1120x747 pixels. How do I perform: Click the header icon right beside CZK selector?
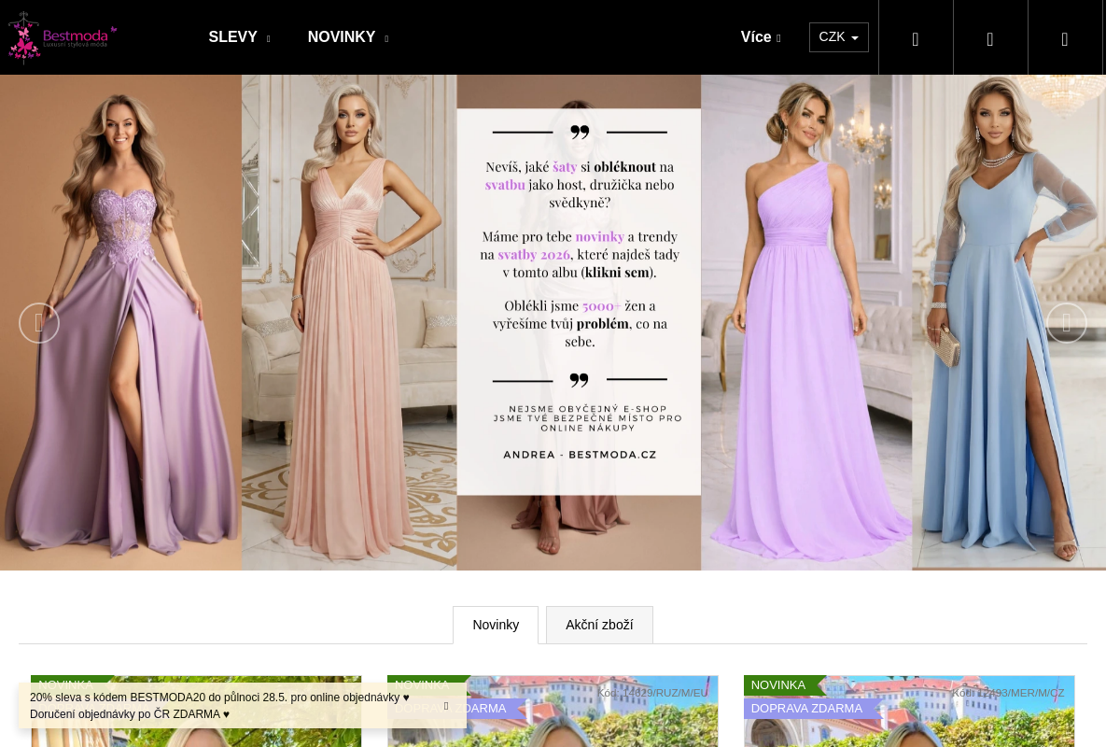[x=916, y=38]
